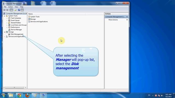
Task: Expand the Event Viewer node arrow
Action: (7, 20)
